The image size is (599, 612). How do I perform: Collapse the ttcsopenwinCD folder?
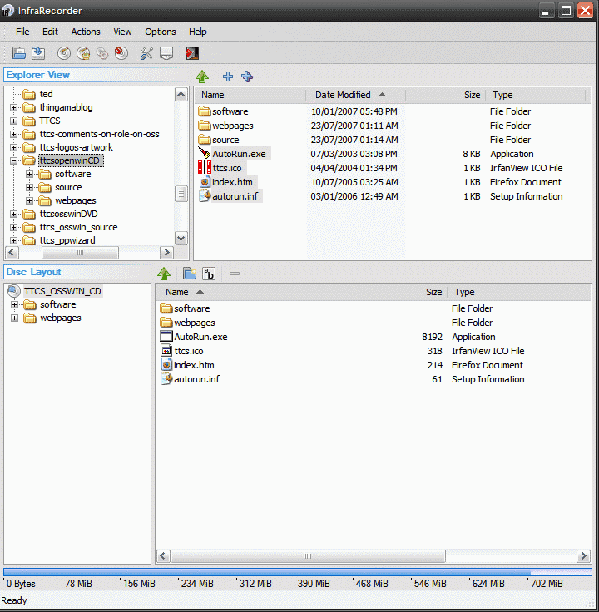click(13, 160)
